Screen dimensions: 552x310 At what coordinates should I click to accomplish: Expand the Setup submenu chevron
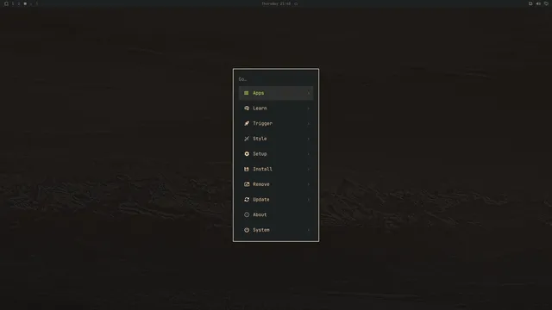[x=309, y=154]
